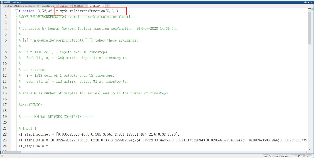314x158 pixels.
Task: Close the main.m tab
Action: click(70, 6)
